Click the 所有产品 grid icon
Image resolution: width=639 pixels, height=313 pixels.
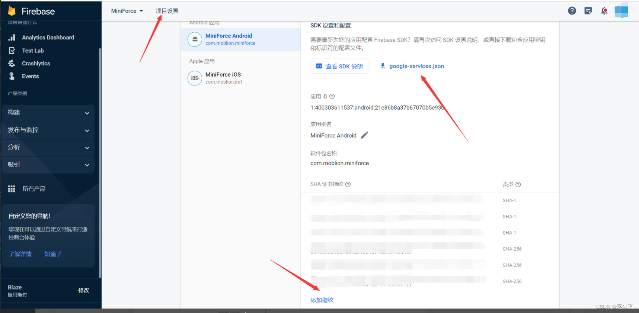pos(12,189)
